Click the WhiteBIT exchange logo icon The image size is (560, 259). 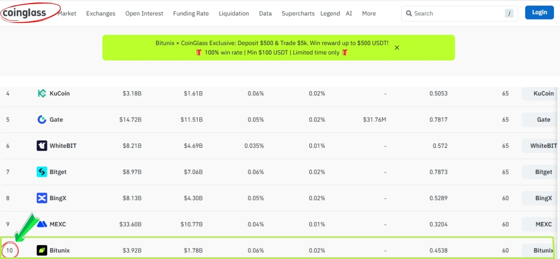pyautogui.click(x=42, y=146)
